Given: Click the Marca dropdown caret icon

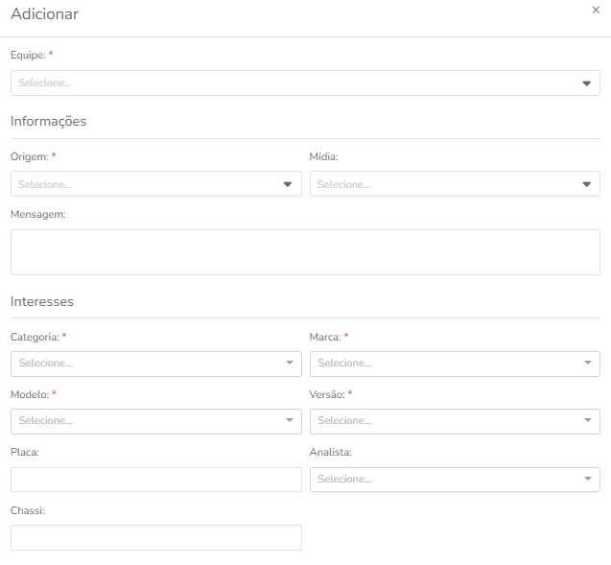Looking at the screenshot, I should click(588, 363).
